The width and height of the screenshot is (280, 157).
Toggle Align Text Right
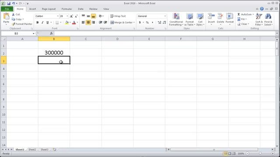pos(93,22)
